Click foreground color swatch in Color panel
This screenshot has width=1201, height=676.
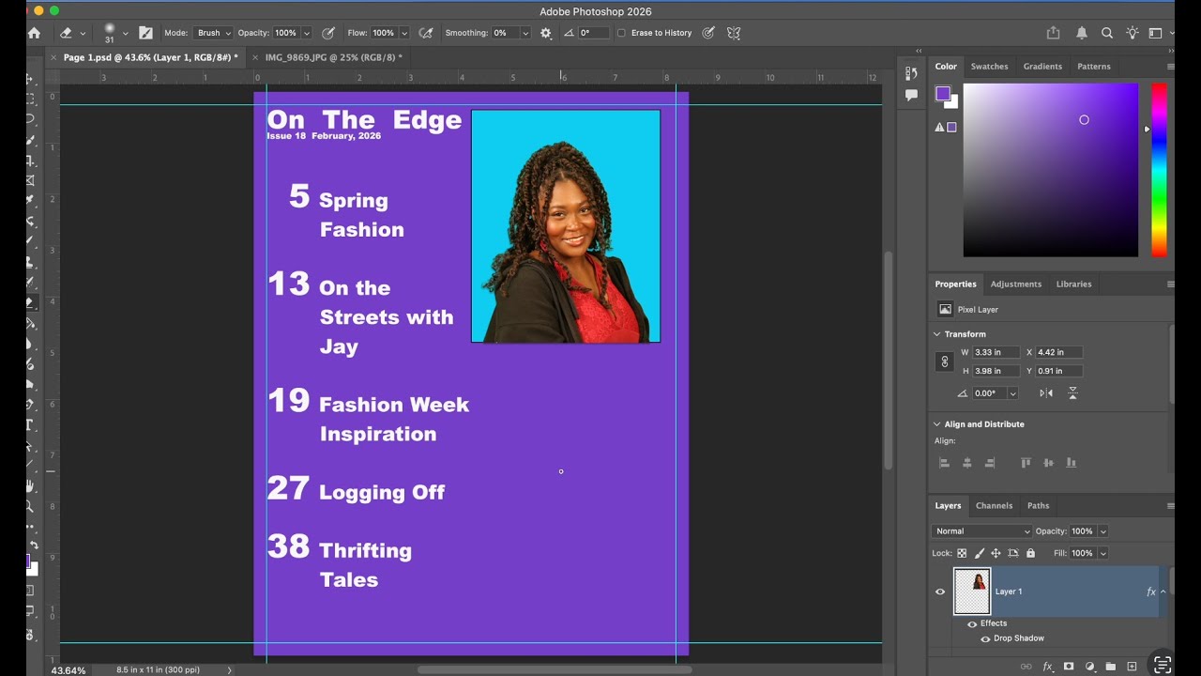click(x=942, y=93)
